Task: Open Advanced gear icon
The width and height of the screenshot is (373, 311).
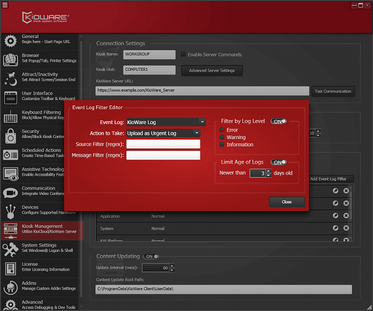Action: point(10,305)
